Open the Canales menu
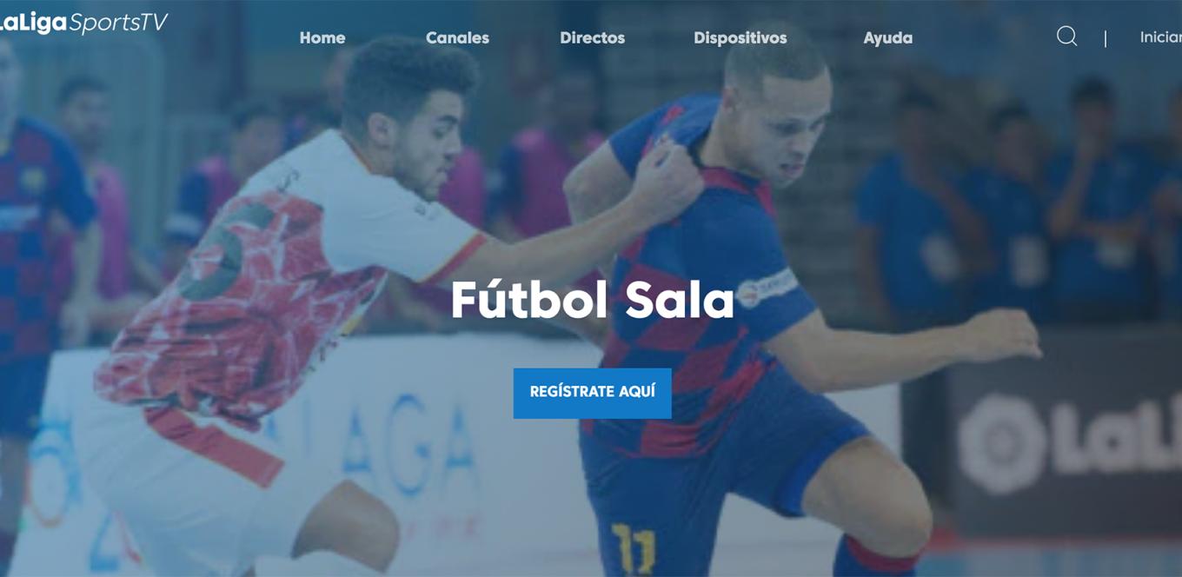The image size is (1182, 577). (x=457, y=38)
